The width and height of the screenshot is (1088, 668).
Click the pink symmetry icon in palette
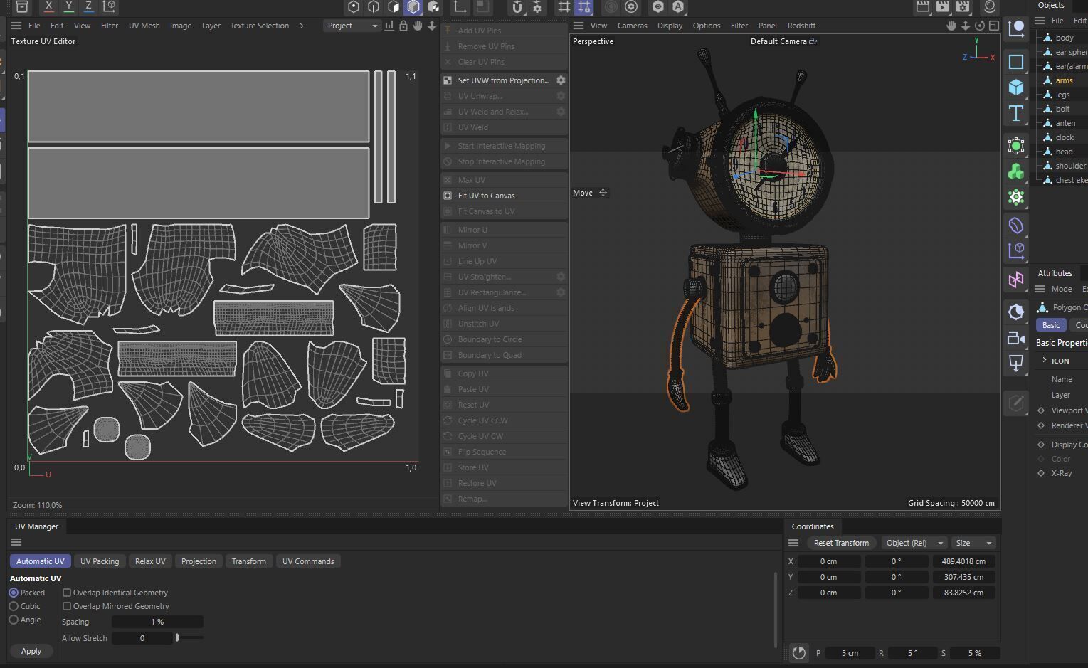[x=1016, y=280]
